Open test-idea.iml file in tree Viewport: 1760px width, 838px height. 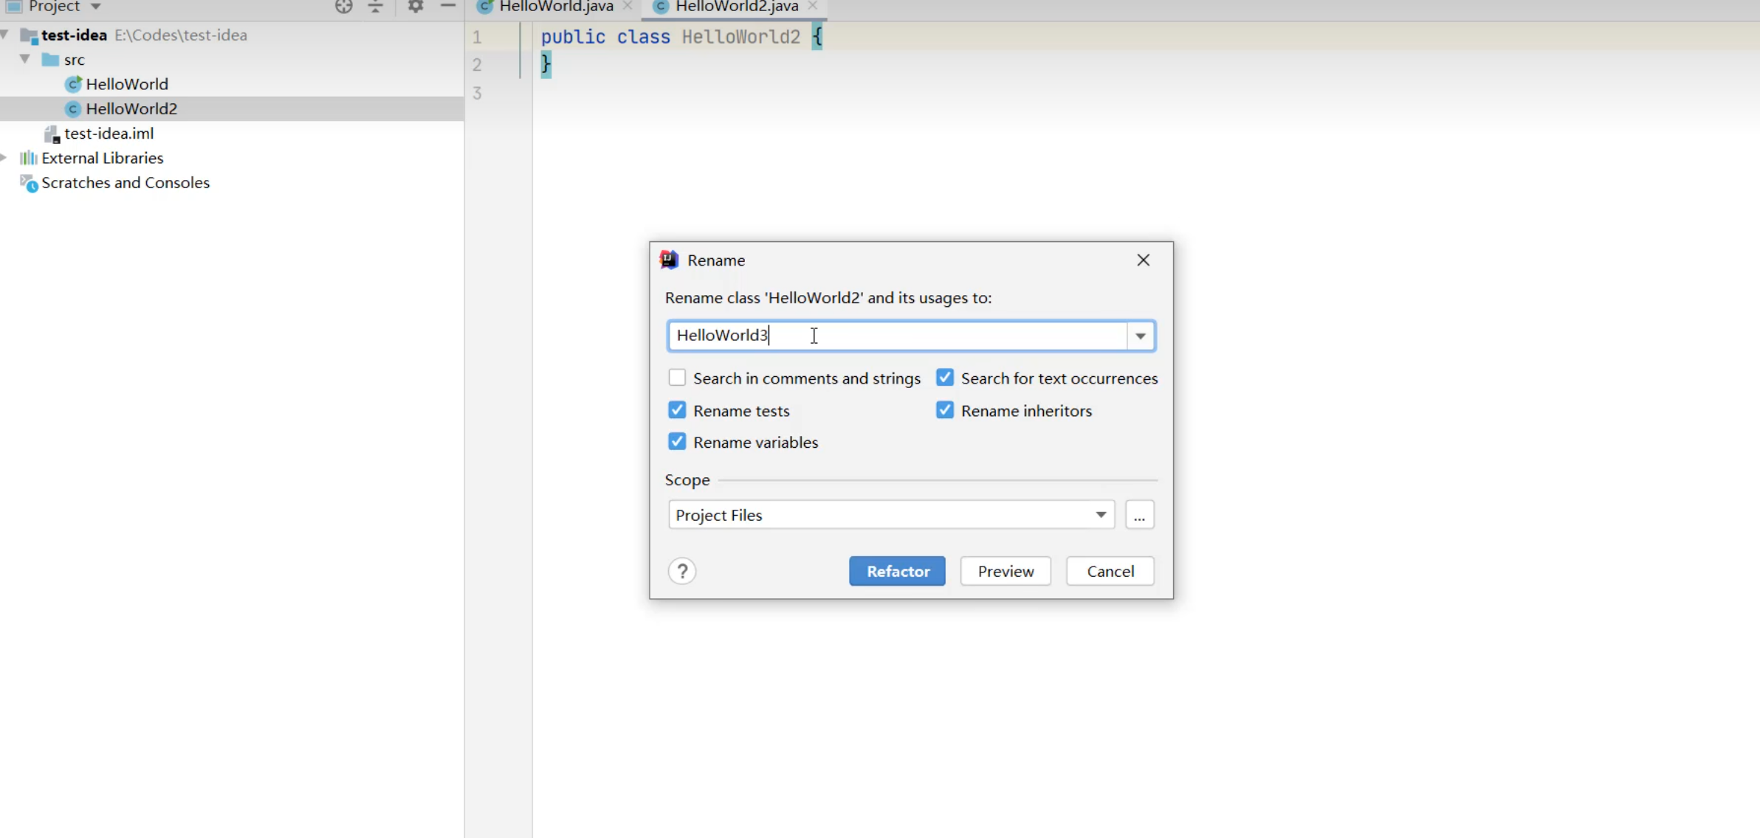tap(109, 134)
